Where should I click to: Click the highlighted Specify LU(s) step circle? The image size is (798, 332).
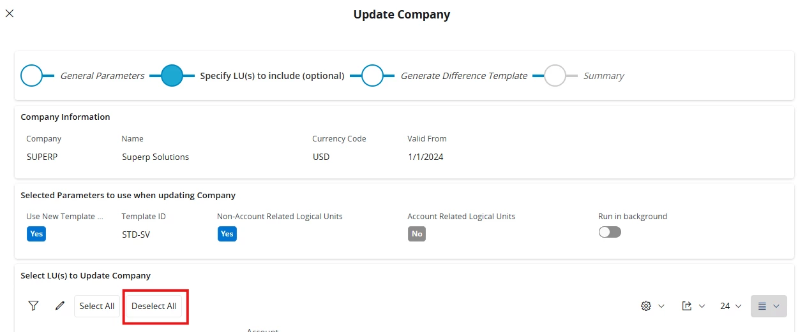(x=172, y=76)
